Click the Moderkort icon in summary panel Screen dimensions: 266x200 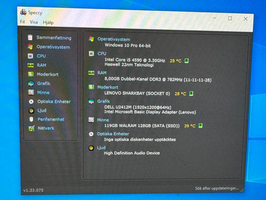click(91, 87)
